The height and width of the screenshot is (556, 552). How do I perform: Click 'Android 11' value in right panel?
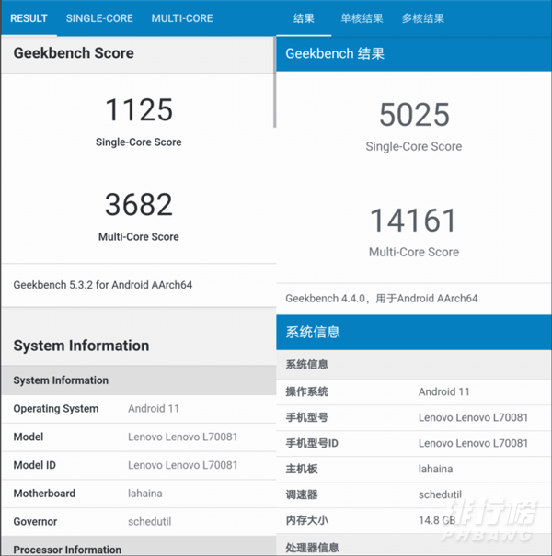tap(444, 391)
